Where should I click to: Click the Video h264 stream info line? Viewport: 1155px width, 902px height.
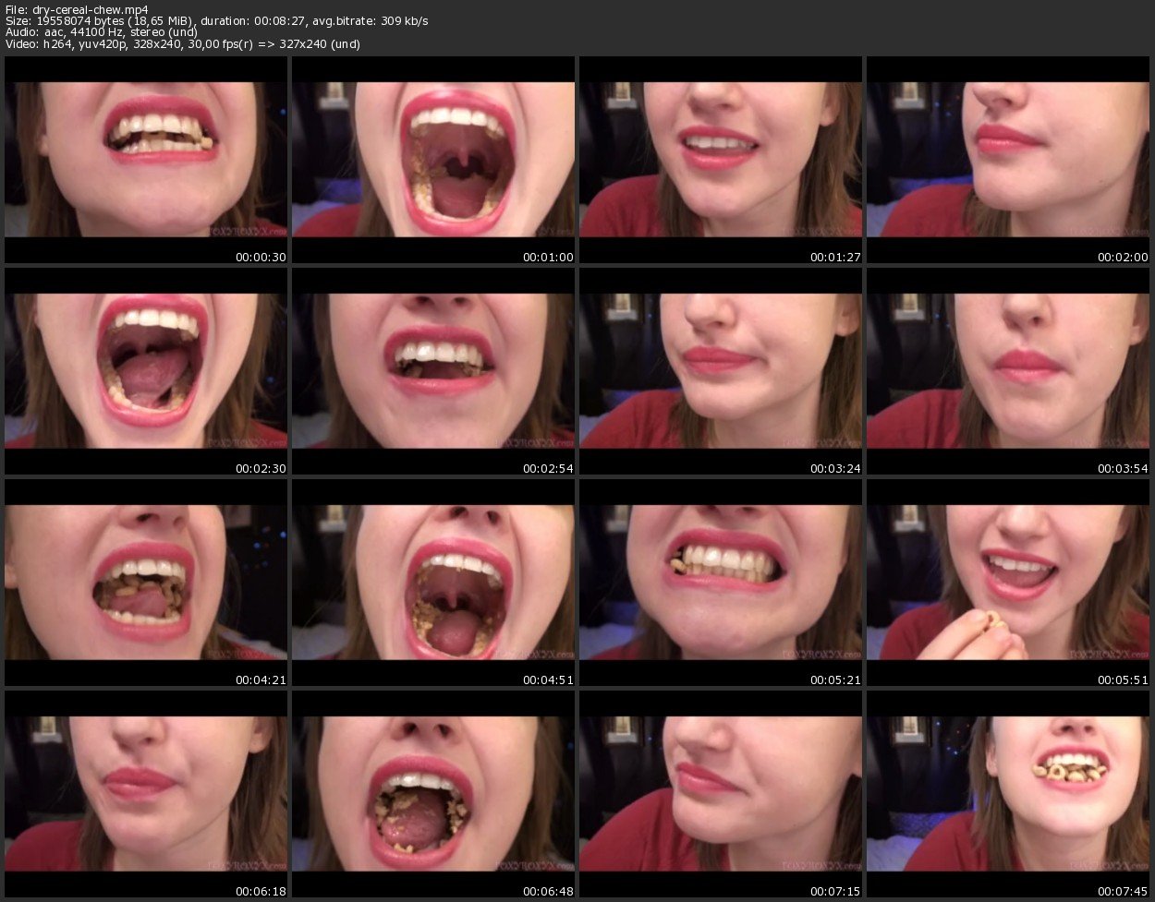point(182,43)
